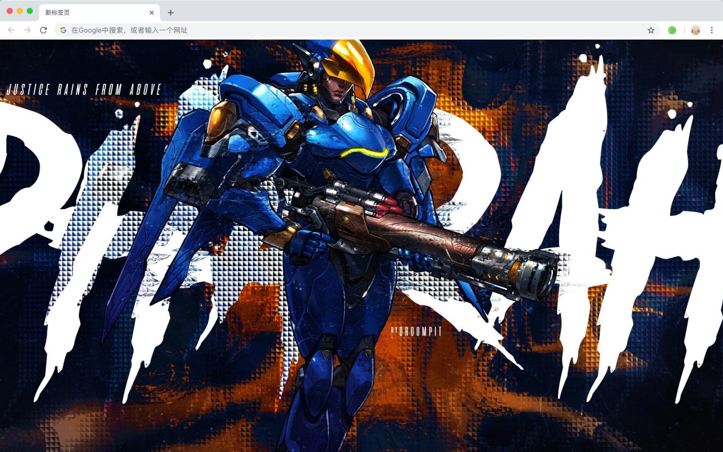723x452 pixels.
Task: Open a new tab with plus button
Action: pos(171,12)
